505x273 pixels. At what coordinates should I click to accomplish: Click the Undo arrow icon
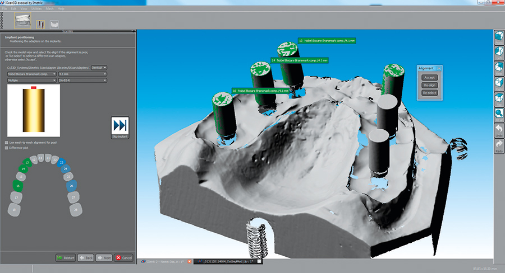[499, 130]
